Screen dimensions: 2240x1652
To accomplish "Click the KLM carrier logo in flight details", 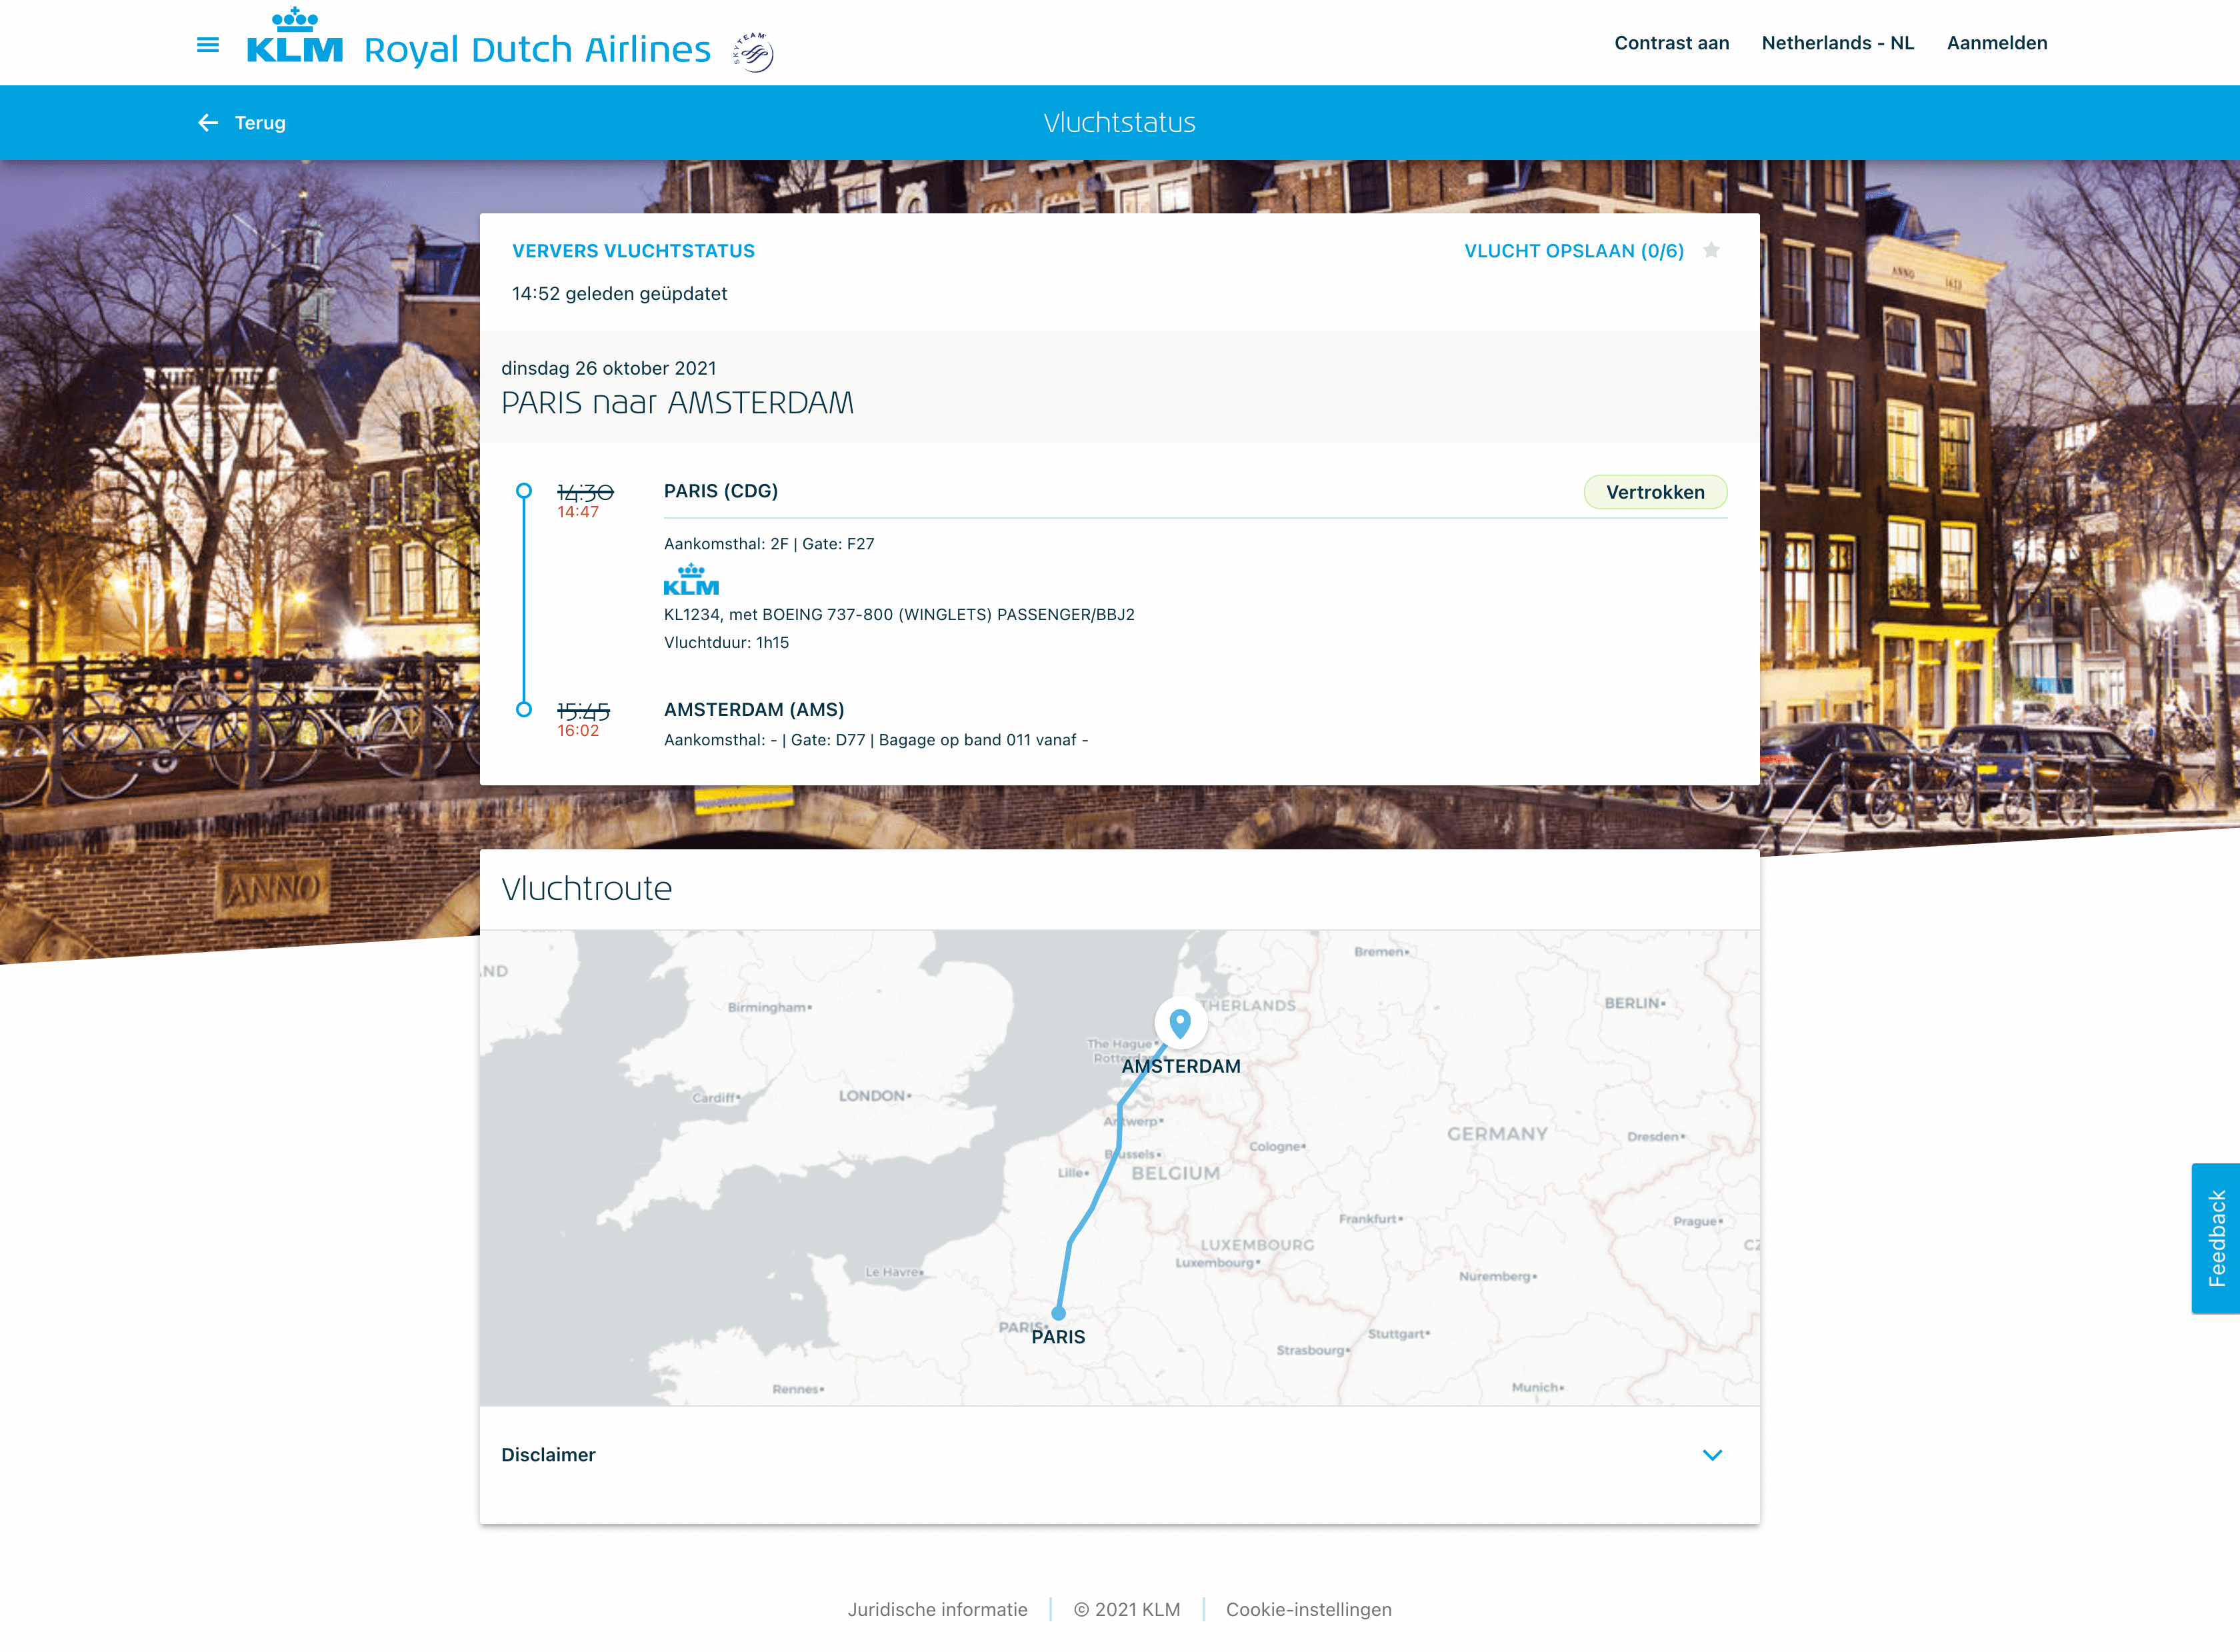I will (x=691, y=580).
